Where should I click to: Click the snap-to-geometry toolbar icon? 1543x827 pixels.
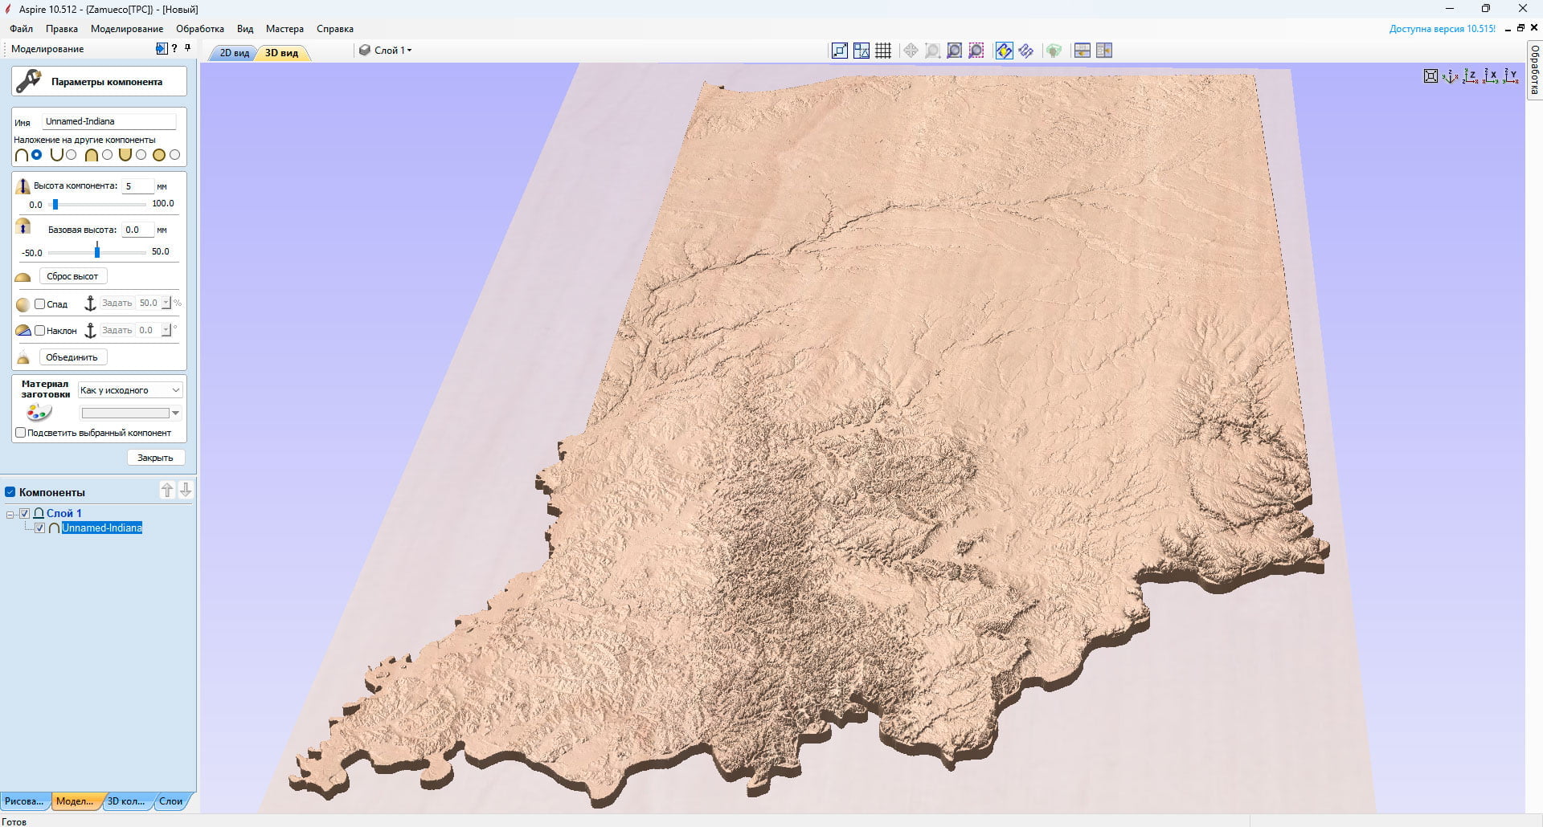pos(840,51)
